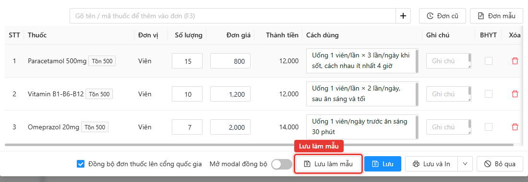Viewport: 528px width, 182px height.
Task: Click Bỏ qua to cancel
Action: point(500,164)
